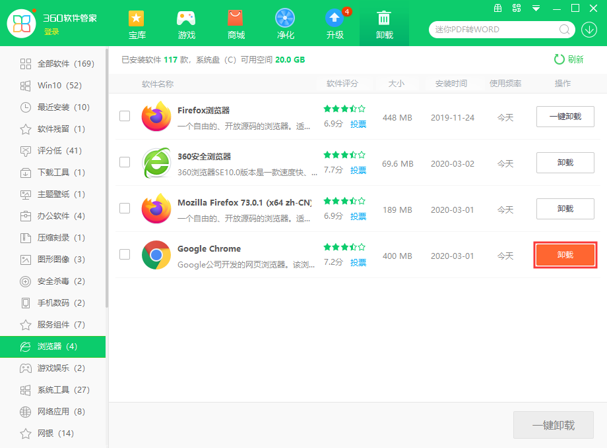Image resolution: width=607 pixels, height=448 pixels.
Task: Open the 升级 upgrade icon
Action: (x=335, y=18)
